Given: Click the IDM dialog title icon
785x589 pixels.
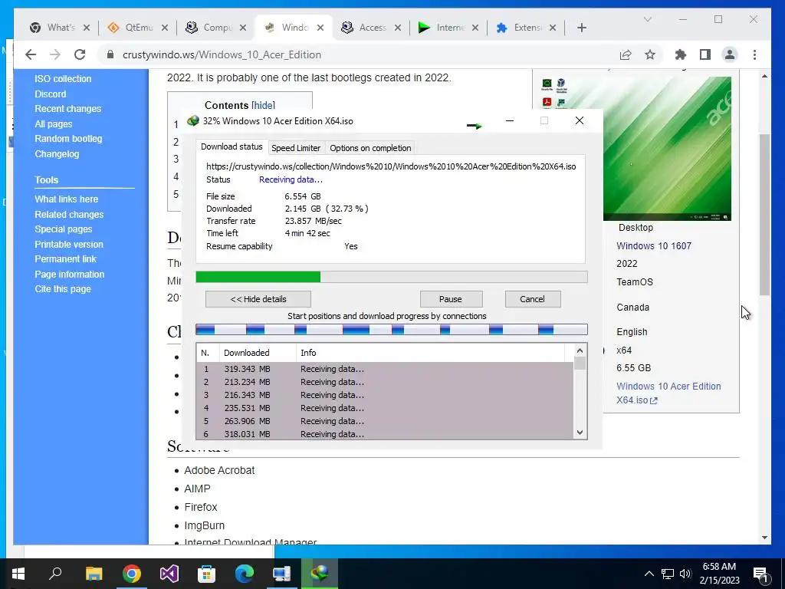Looking at the screenshot, I should click(x=192, y=120).
